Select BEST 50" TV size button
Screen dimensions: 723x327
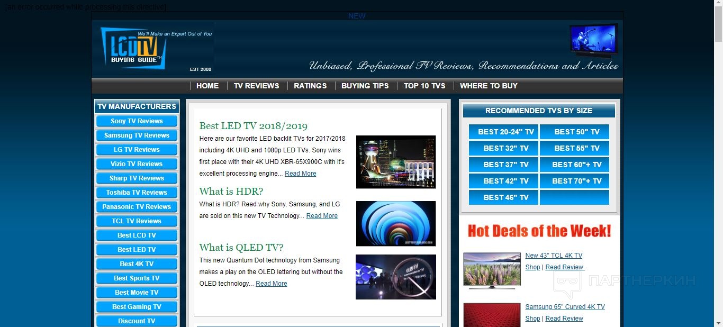click(x=575, y=132)
